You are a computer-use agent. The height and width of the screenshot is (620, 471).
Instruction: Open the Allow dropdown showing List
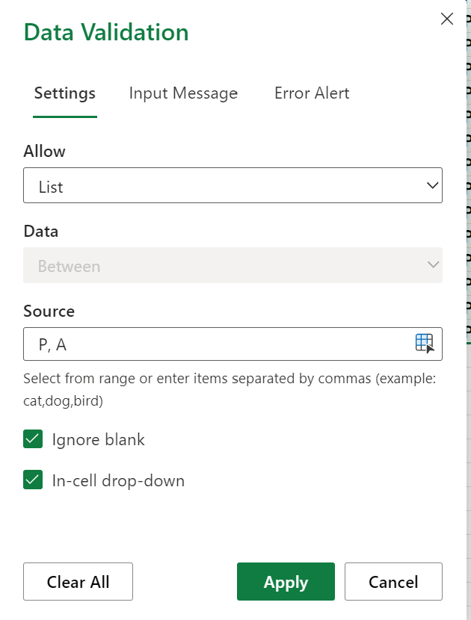point(233,185)
